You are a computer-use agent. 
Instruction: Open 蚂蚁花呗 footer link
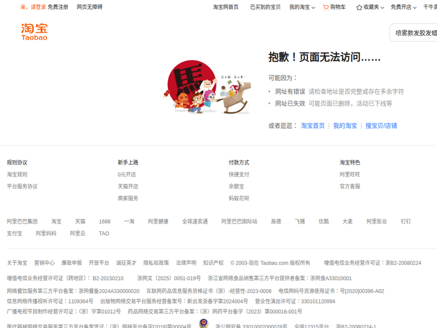(239, 198)
